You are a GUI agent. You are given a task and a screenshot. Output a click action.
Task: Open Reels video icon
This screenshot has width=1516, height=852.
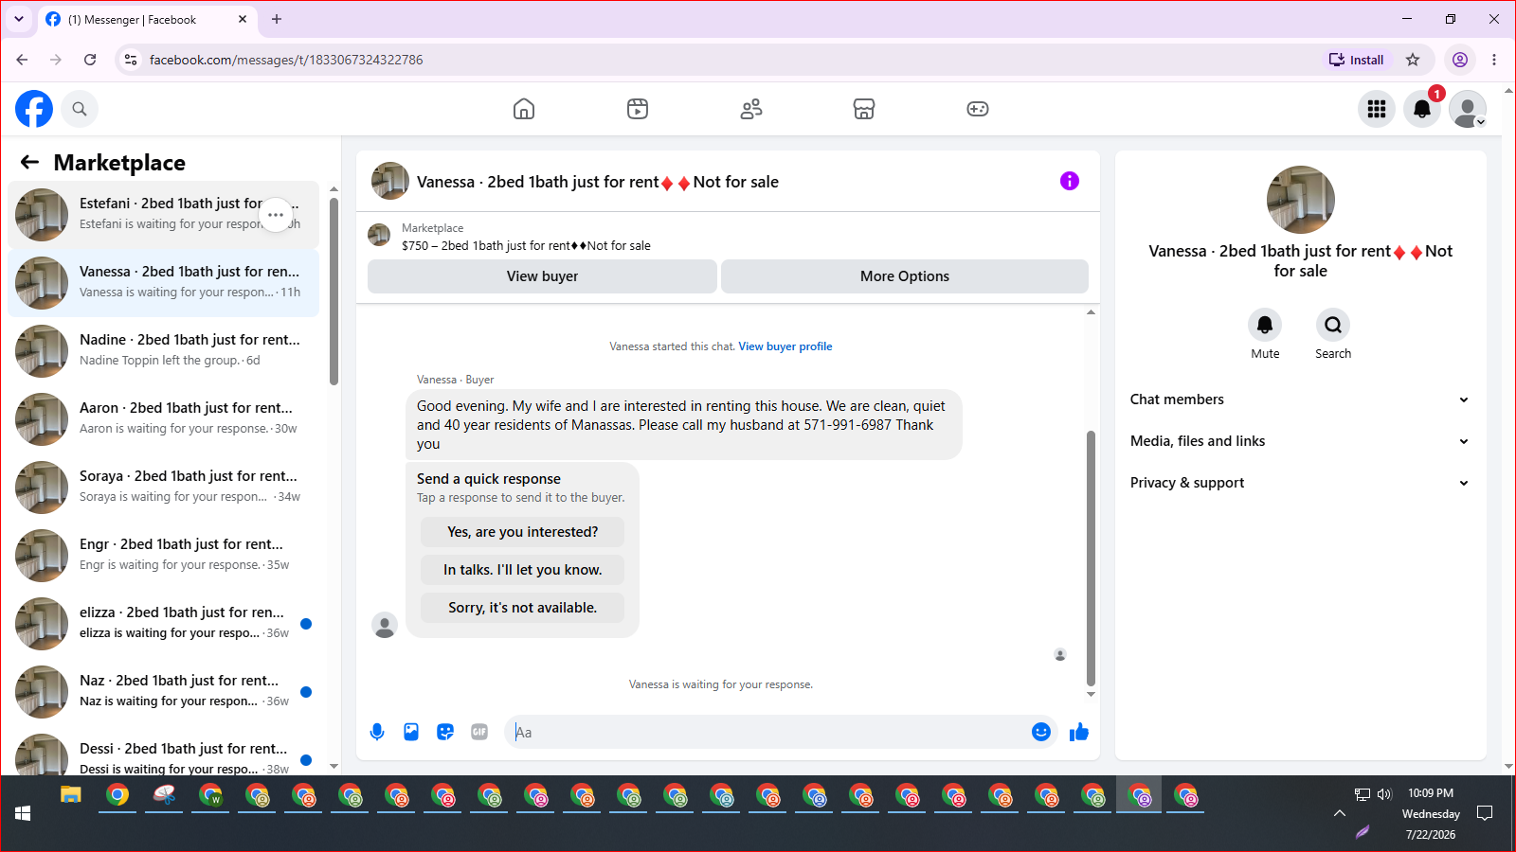coord(638,109)
